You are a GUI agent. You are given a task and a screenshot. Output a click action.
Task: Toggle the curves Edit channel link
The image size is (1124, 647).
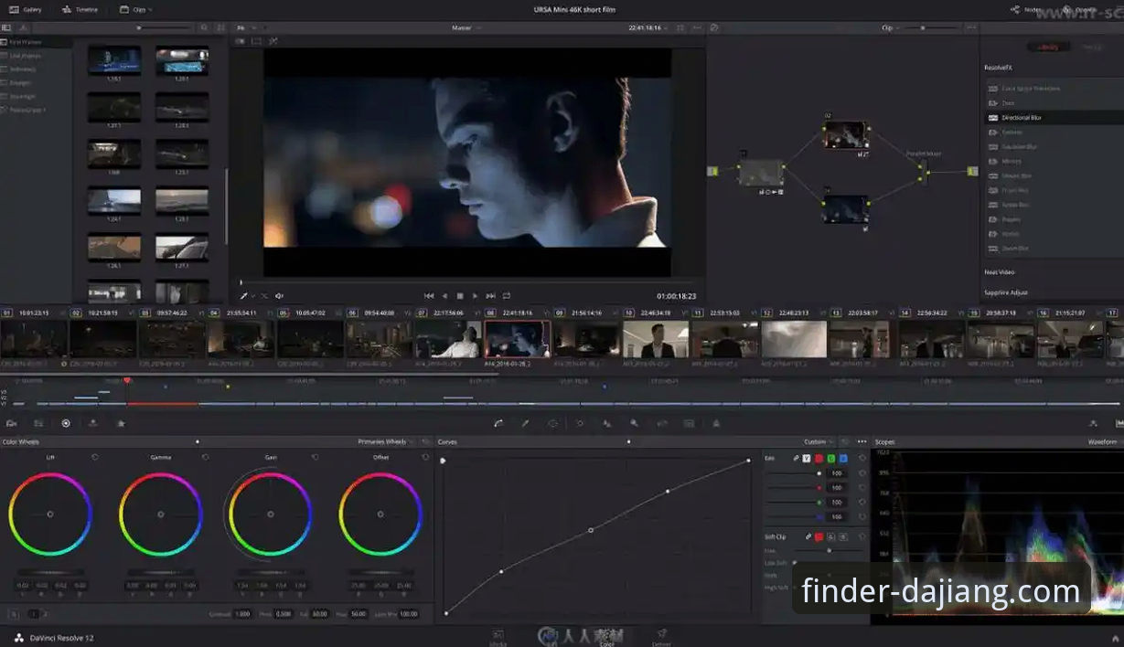[796, 458]
